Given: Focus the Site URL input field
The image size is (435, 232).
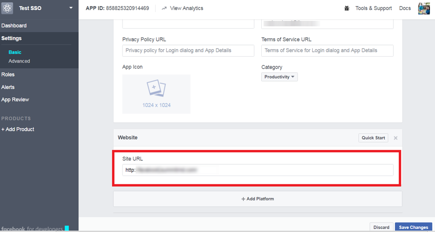Looking at the screenshot, I should coord(258,170).
